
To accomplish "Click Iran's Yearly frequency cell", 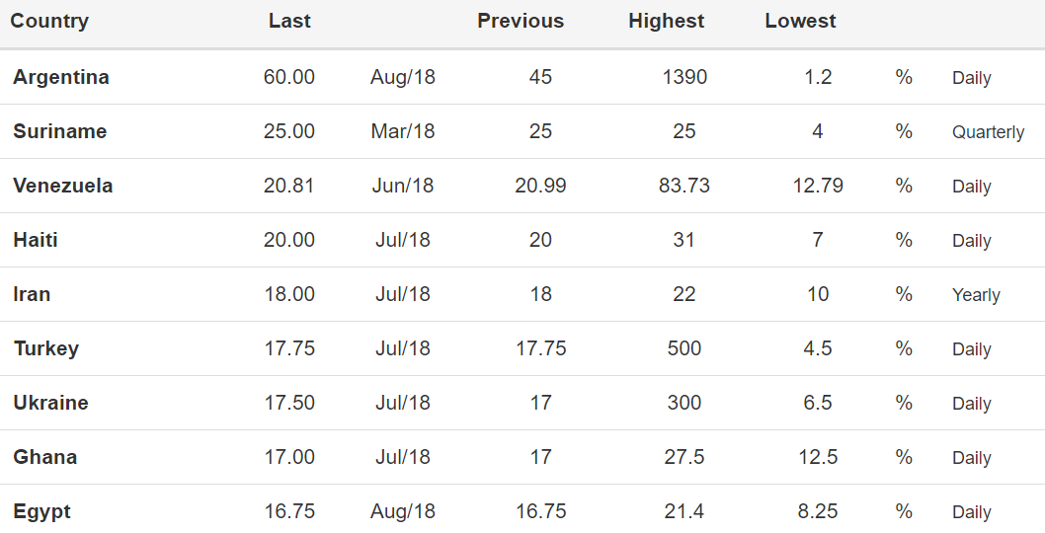I will pos(976,295).
